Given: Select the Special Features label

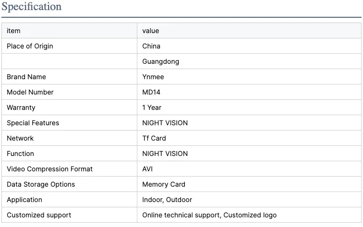Looking at the screenshot, I should coord(33,123).
